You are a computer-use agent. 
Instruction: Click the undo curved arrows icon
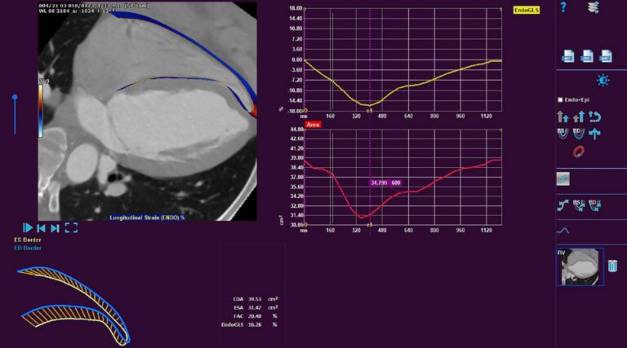pos(595,117)
